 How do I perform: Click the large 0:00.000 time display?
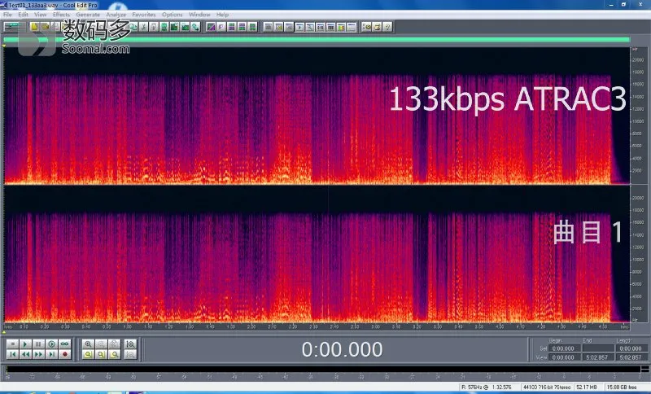(342, 349)
